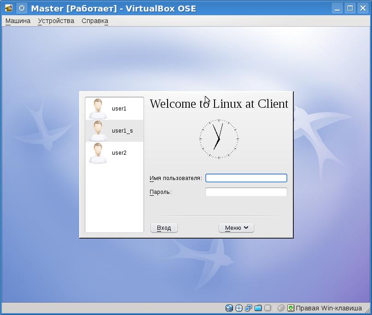The height and width of the screenshot is (315, 372).
Task: Click into the Пароль password field
Action: tap(246, 192)
